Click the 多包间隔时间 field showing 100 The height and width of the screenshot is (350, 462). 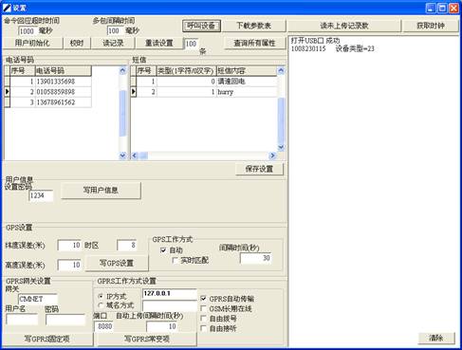pos(115,31)
